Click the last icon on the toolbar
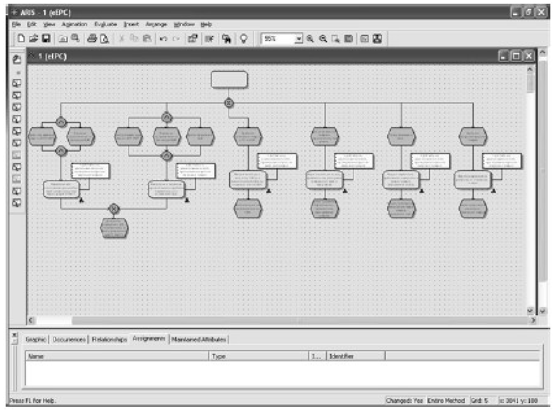 (x=378, y=39)
